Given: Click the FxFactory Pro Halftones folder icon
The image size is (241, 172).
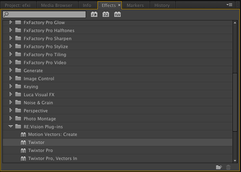Looking at the screenshot, I should (x=18, y=30).
